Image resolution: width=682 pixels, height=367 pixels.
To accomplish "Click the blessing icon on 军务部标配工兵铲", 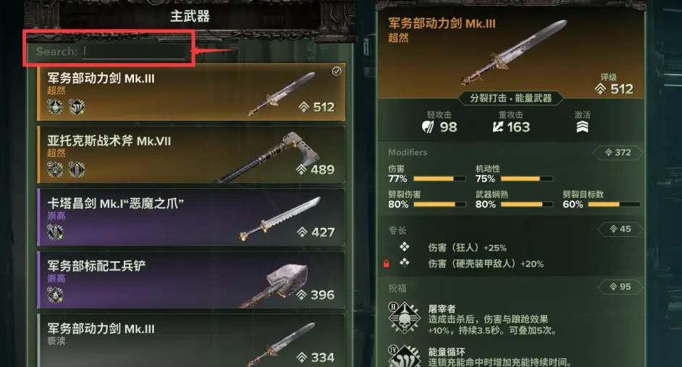I will coord(55,295).
